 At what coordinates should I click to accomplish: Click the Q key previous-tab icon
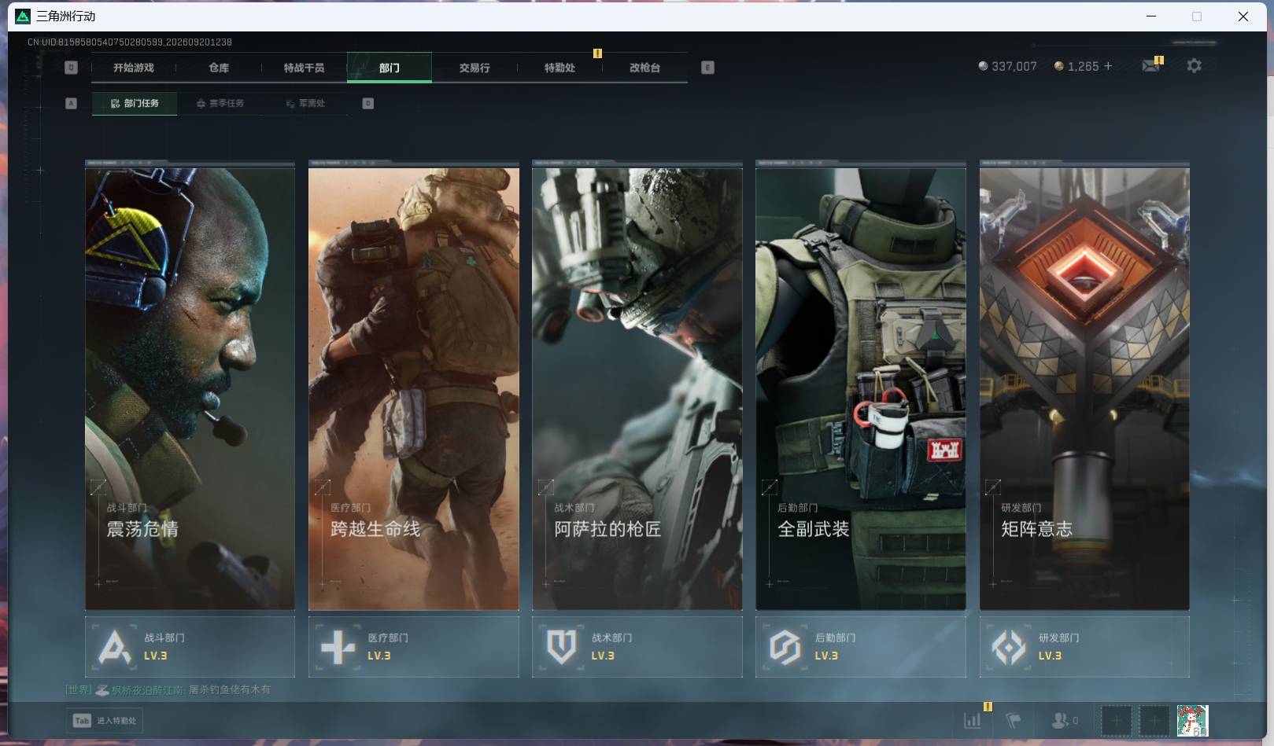point(71,68)
